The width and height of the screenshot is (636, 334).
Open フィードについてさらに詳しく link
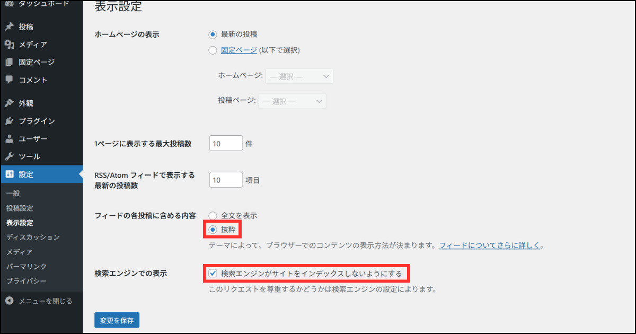coord(489,245)
